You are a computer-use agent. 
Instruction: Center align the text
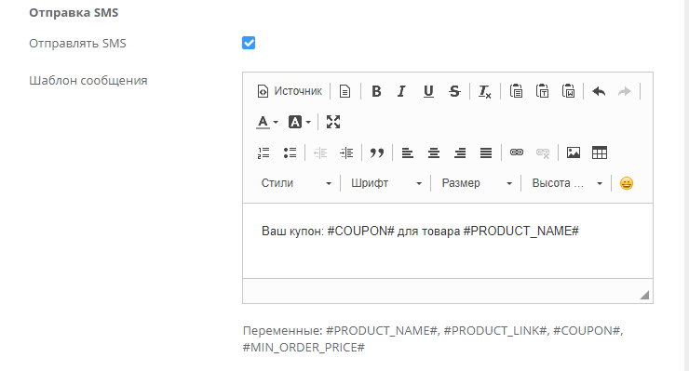pos(434,152)
